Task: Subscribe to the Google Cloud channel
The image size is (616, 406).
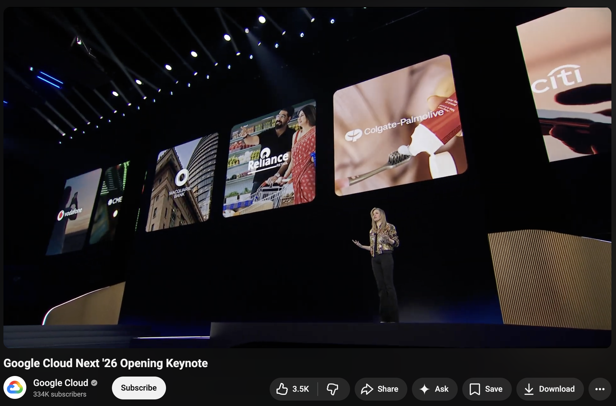Action: [139, 388]
